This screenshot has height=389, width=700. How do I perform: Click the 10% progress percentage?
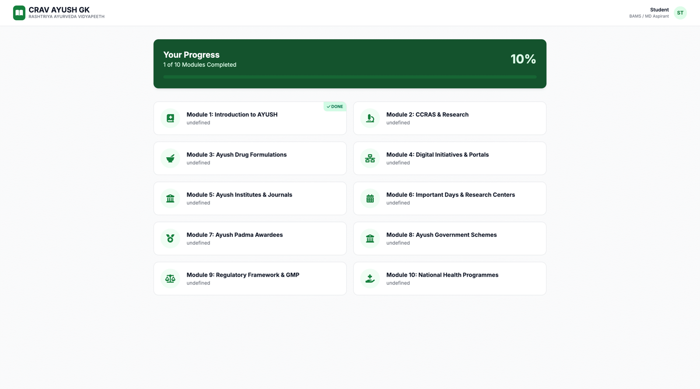[523, 59]
